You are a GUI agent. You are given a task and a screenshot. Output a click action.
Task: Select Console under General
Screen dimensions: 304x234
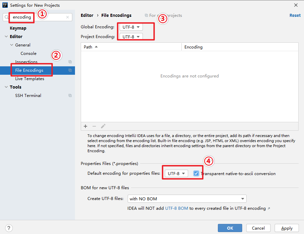[28, 54]
